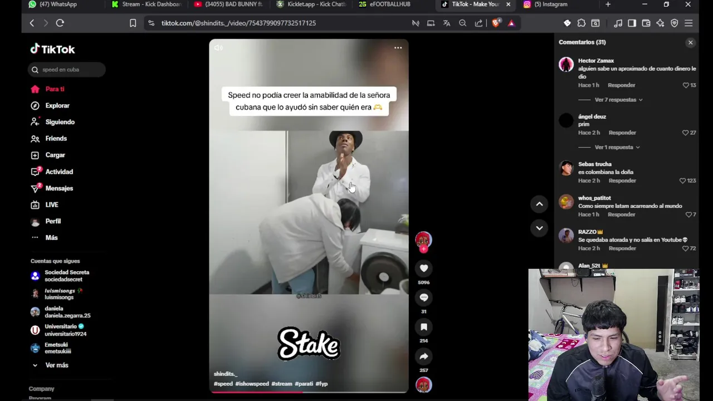Screen dimensions: 713x401
Task: Like Sebas trucha's comment
Action: click(683, 180)
